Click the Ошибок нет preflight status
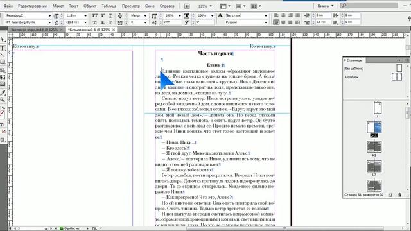 pyautogui.click(x=70, y=228)
